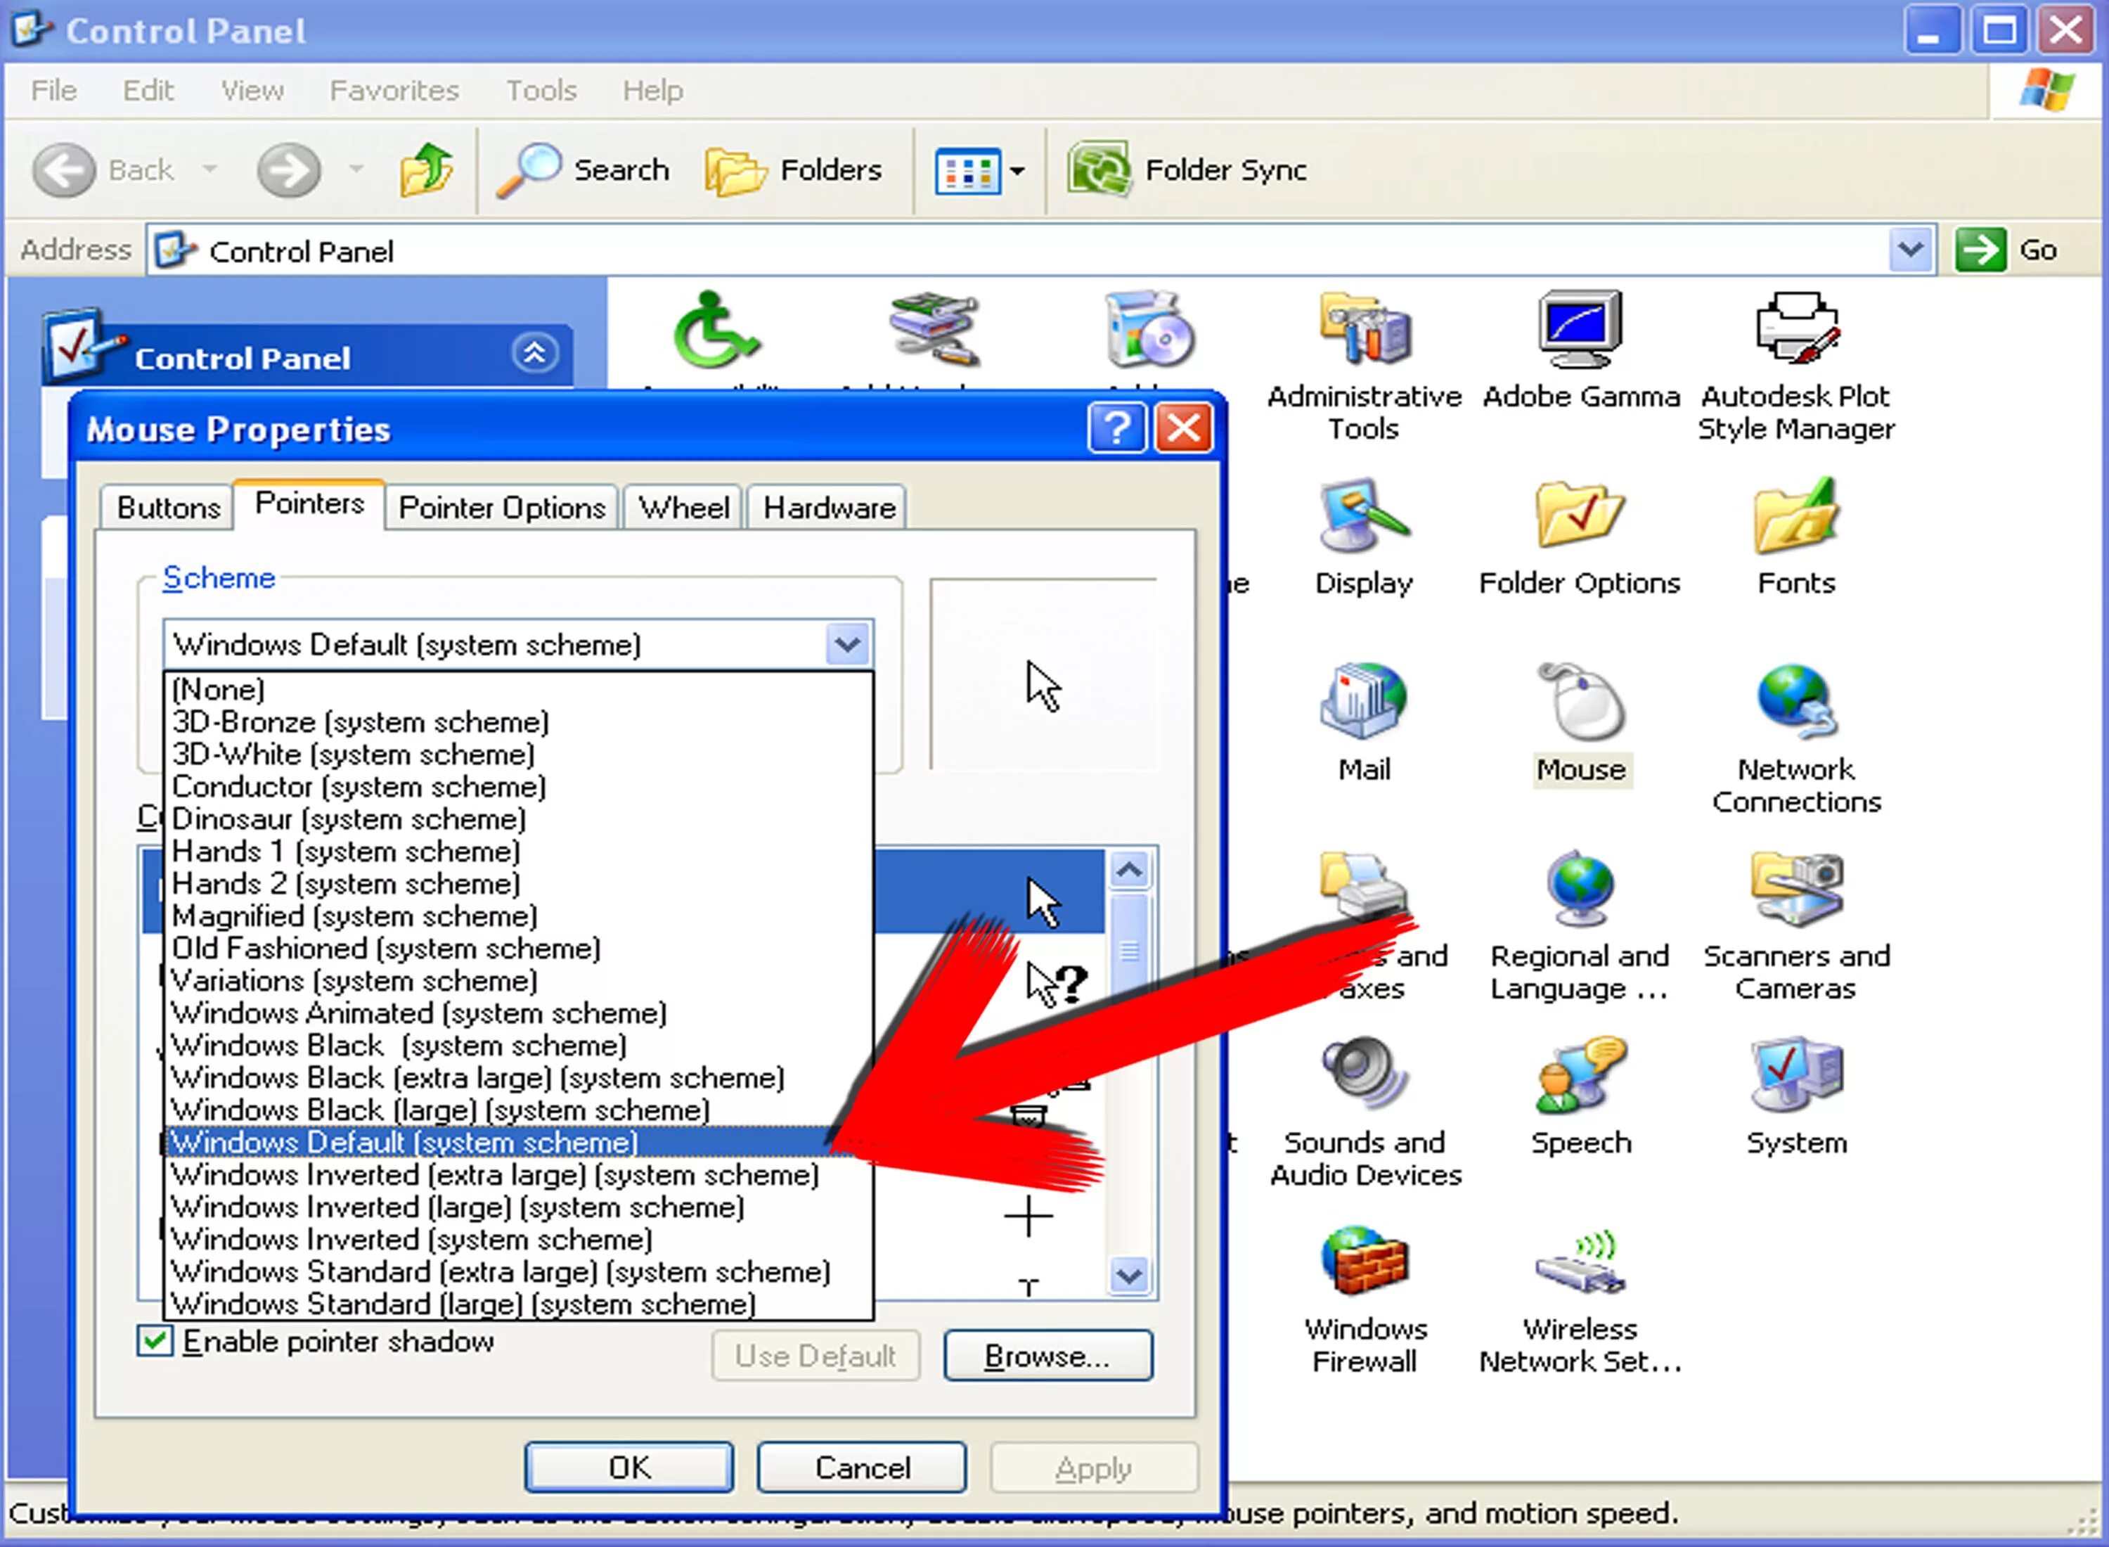Collapse the Control Panel sidebar section
2109x1547 pixels.
(x=534, y=354)
